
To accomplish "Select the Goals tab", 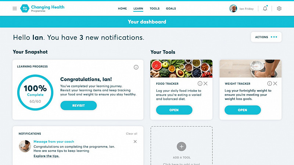I will point(171,8).
